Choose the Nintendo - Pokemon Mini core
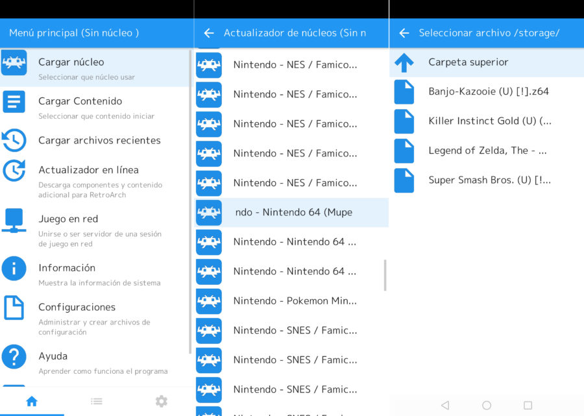Image resolution: width=584 pixels, height=416 pixels. tap(295, 300)
